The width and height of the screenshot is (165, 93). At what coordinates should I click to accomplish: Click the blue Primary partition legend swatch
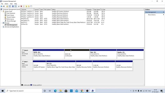[31, 85]
